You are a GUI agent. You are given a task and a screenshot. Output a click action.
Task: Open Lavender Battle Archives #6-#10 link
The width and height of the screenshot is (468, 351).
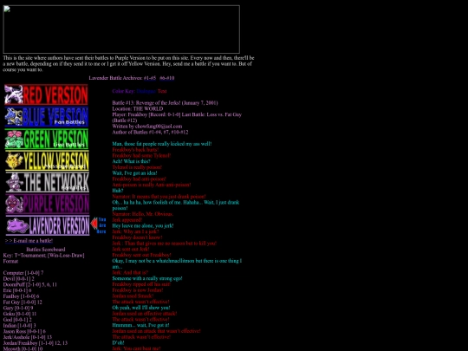pyautogui.click(x=167, y=78)
